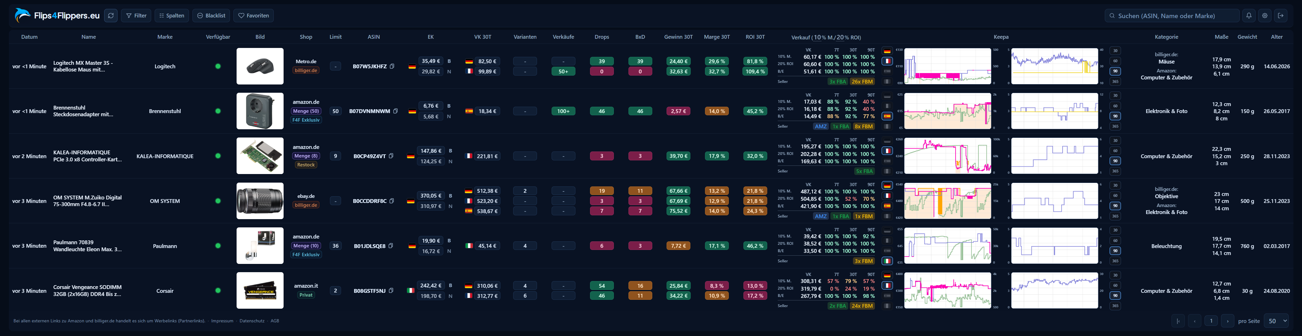Open the Blacklist view
Image resolution: width=1302 pixels, height=336 pixels.
(x=211, y=16)
